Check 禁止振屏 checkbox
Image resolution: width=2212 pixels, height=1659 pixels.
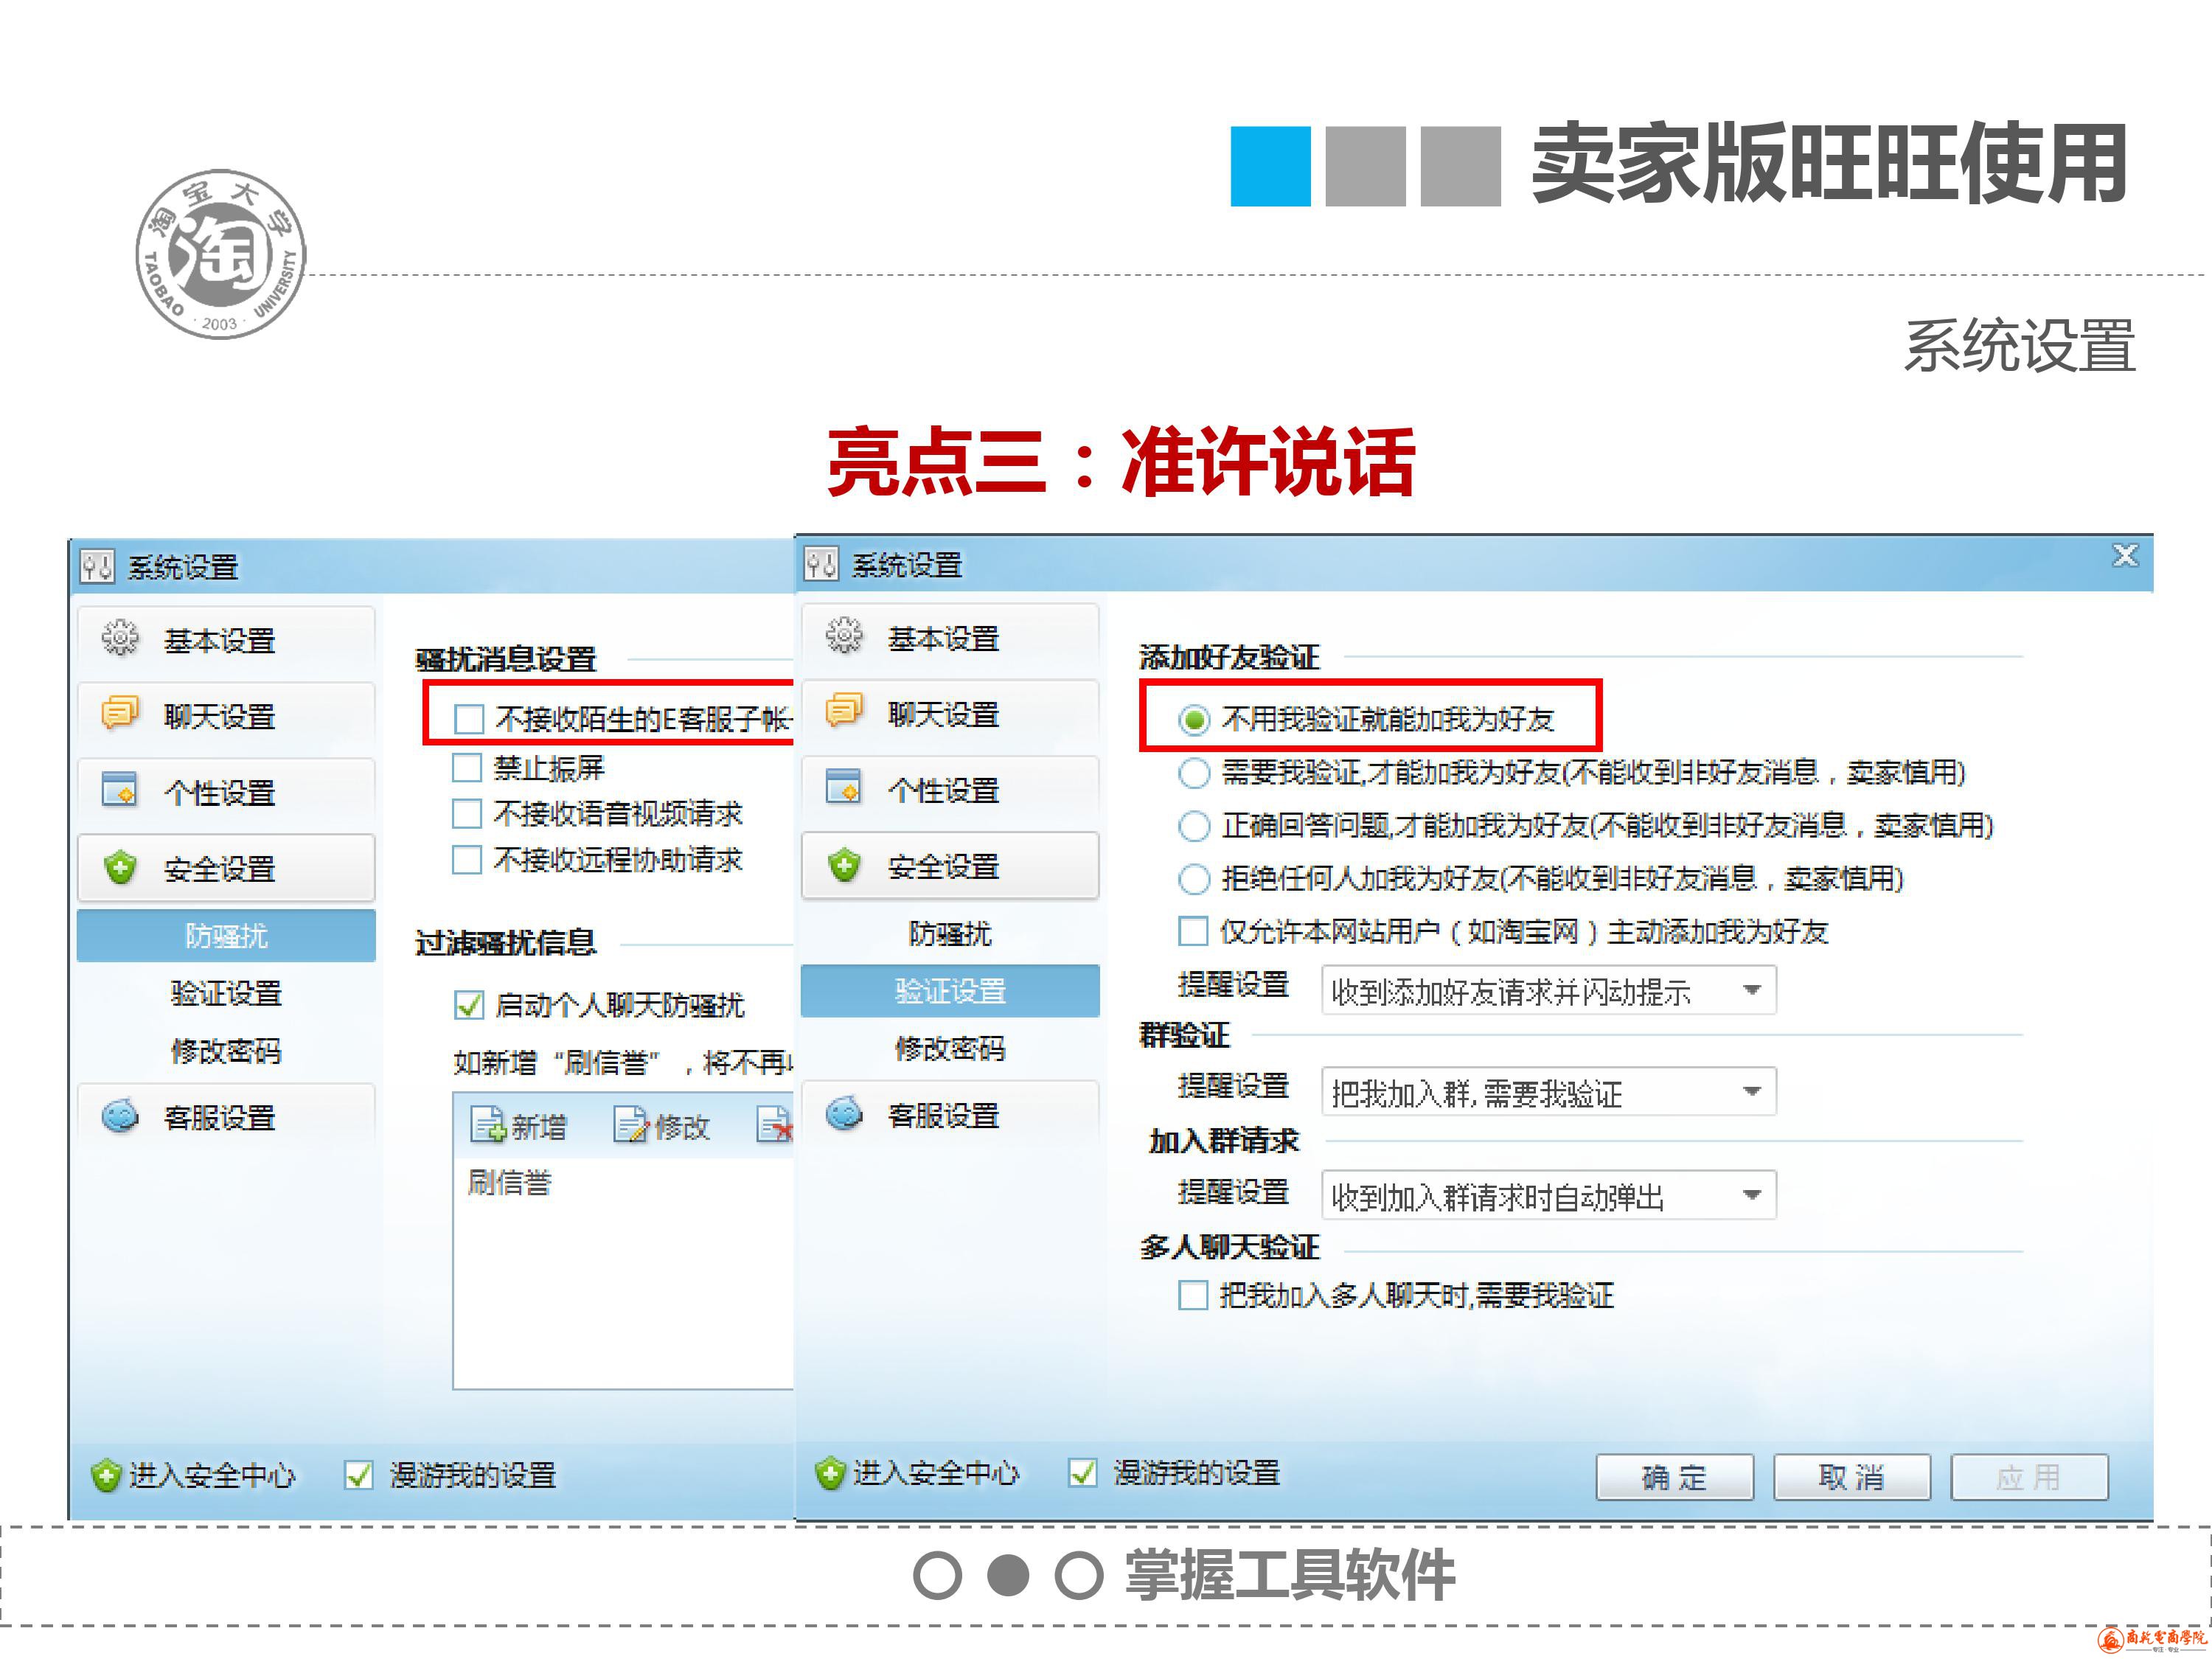coord(467,768)
